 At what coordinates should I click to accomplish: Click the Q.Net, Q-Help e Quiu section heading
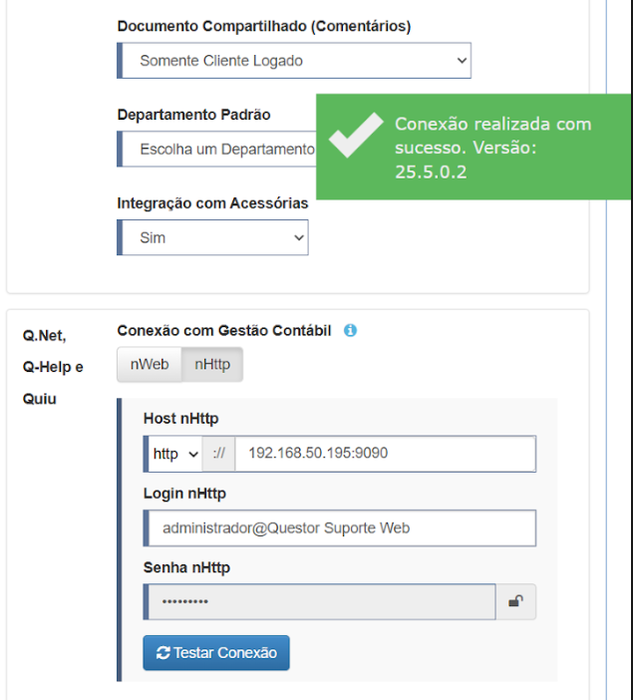pos(53,367)
